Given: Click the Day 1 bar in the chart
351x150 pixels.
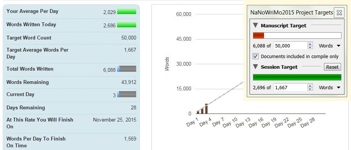Looking at the screenshot, I should tap(198, 112).
